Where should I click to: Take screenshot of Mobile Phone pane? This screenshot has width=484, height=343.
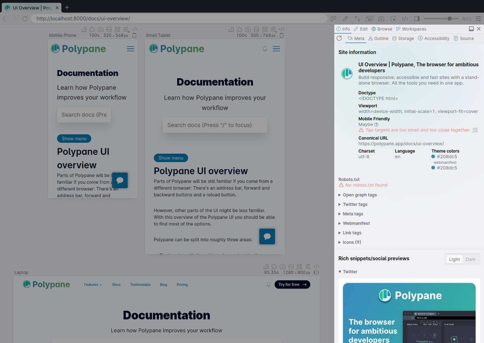(x=101, y=29)
